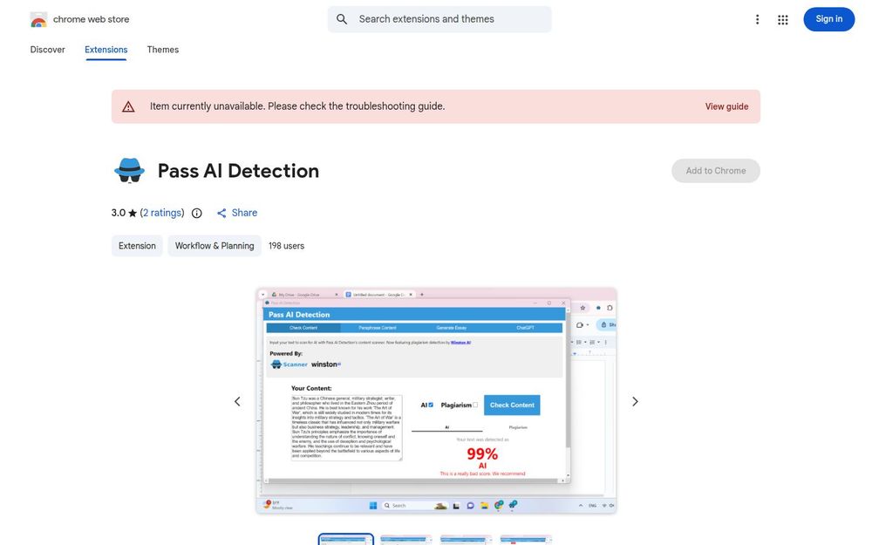872x545 pixels.
Task: Click the Share link text
Action: click(244, 213)
